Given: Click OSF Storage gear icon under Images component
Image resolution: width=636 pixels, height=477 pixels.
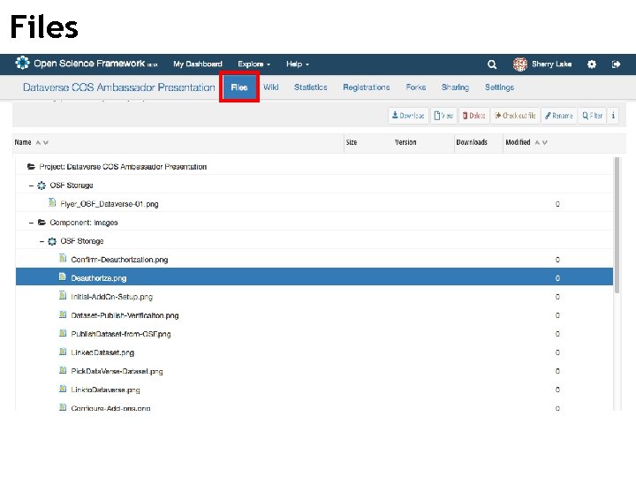Looking at the screenshot, I should tap(52, 241).
